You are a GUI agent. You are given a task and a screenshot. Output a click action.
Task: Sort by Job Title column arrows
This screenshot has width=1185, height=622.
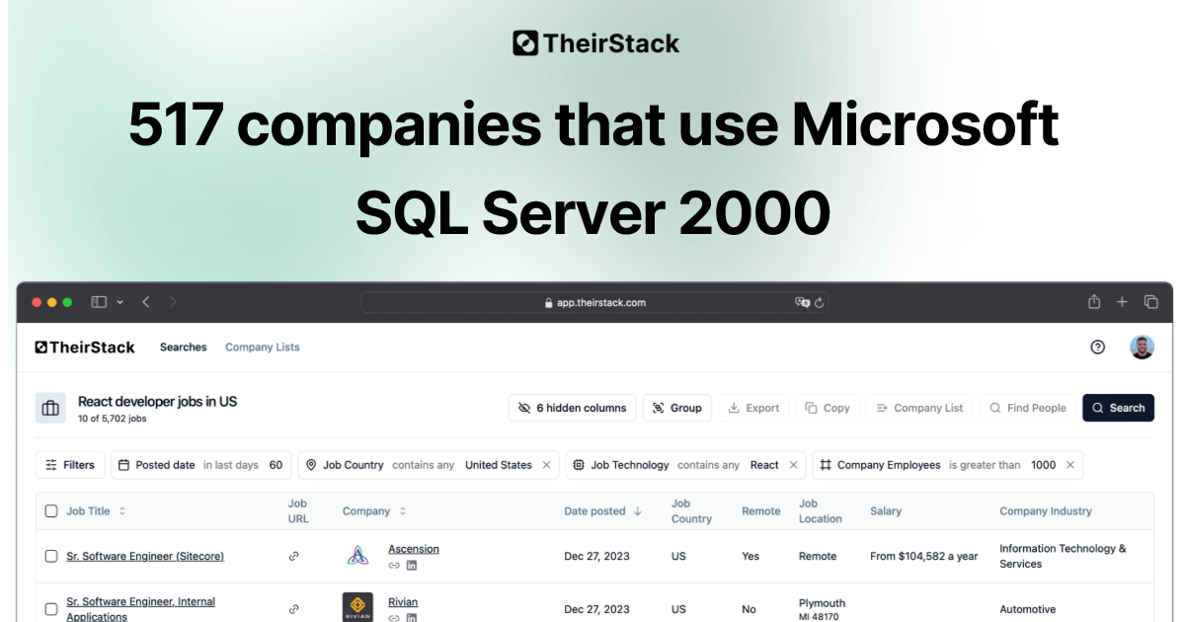click(x=122, y=511)
